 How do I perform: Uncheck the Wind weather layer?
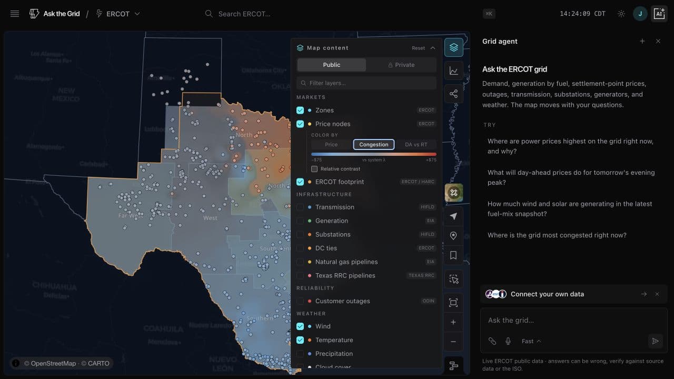pos(300,326)
